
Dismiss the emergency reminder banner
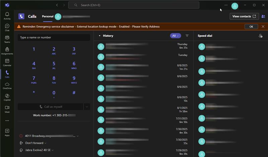coord(263,27)
